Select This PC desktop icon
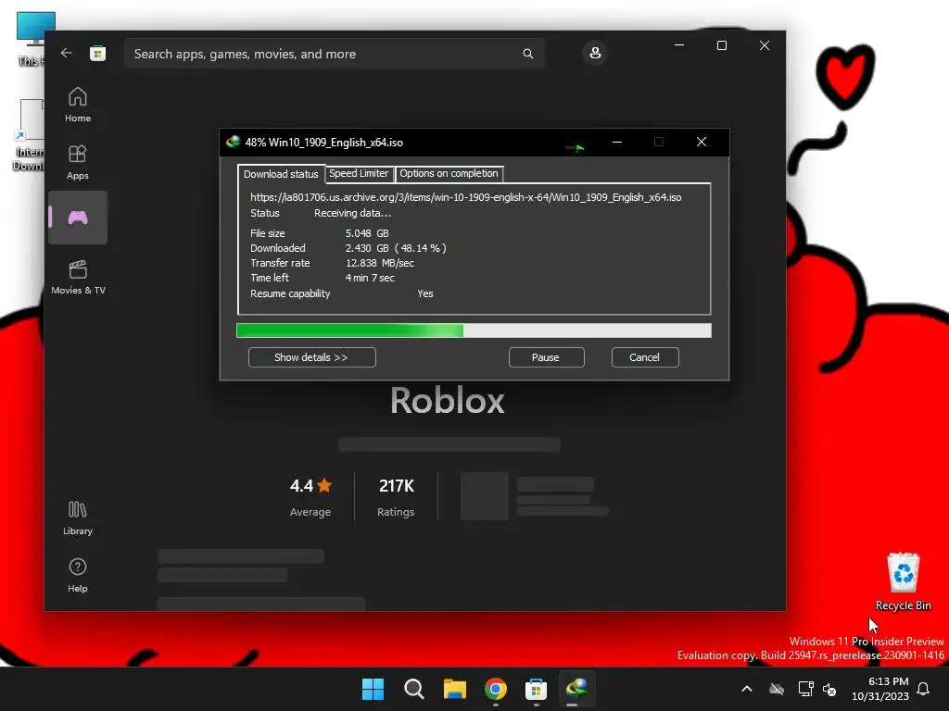 31,39
